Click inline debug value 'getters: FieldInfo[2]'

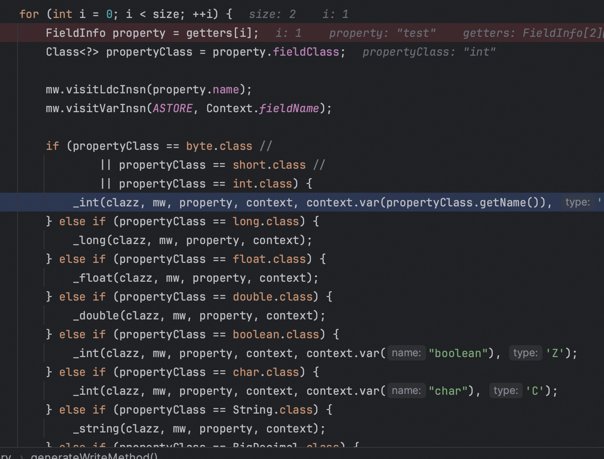pyautogui.click(x=533, y=33)
